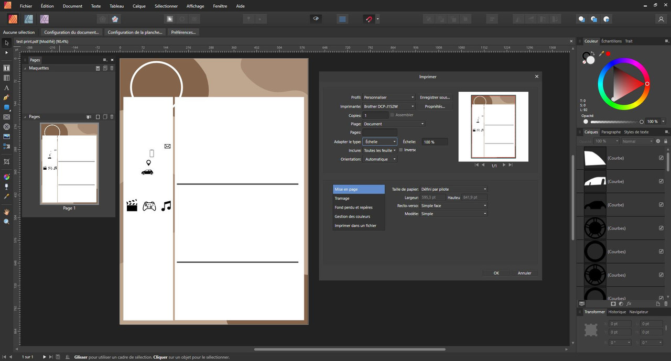
Task: Expand the Orientation dropdown set to Automatique
Action: click(x=380, y=159)
